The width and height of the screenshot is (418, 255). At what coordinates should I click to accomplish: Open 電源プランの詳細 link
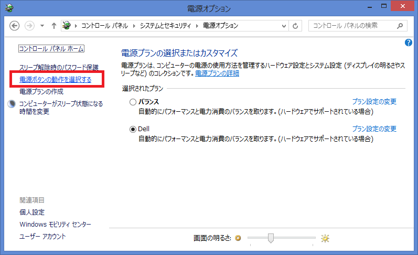[x=217, y=74]
